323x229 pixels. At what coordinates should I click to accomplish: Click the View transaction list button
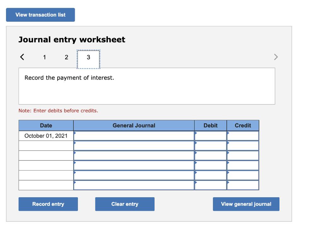40,15
